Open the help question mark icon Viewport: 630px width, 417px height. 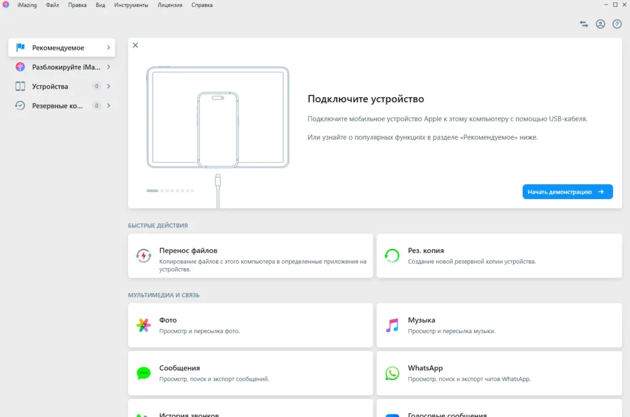click(x=616, y=24)
